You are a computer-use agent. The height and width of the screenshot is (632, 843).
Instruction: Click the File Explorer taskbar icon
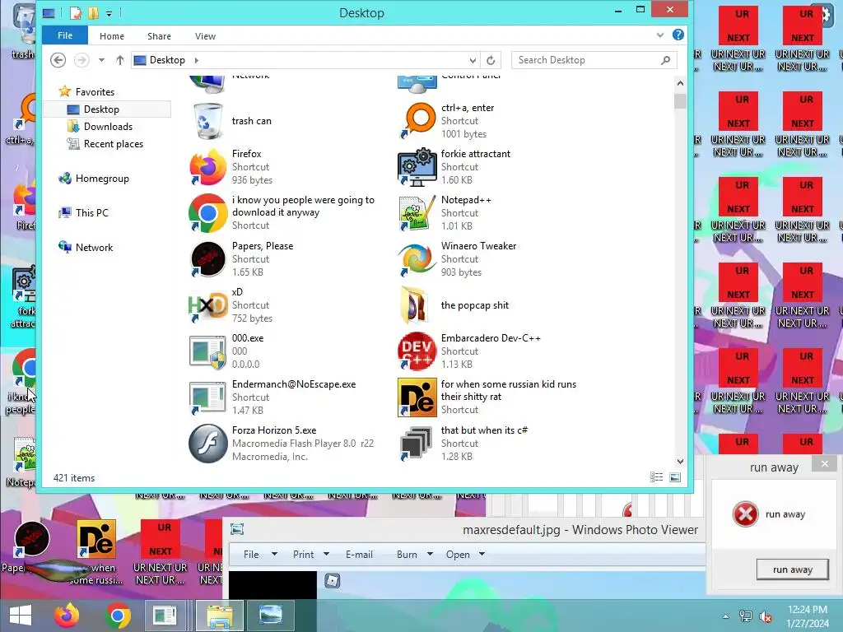coord(219,615)
